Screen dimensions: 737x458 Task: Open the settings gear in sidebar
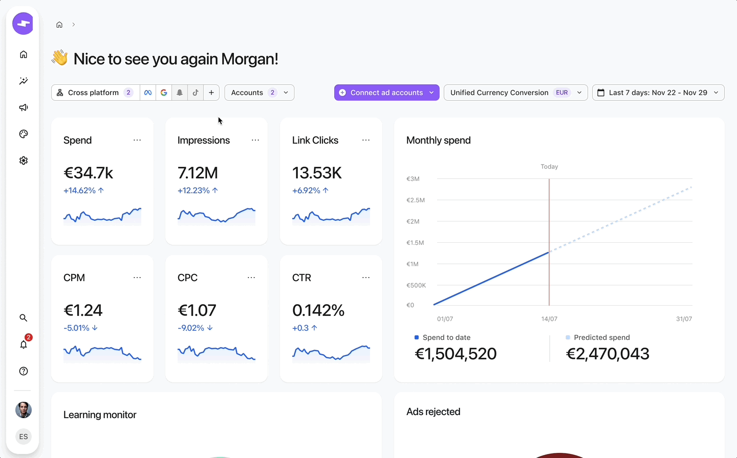tap(24, 161)
